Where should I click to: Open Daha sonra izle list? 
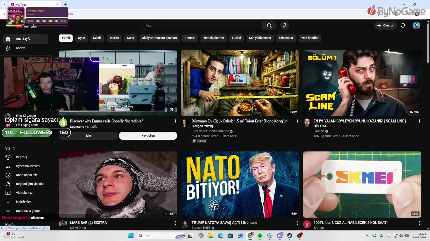[x=26, y=175]
